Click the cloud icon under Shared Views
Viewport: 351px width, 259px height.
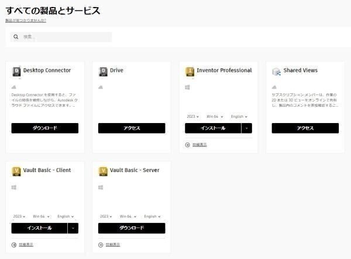(274, 87)
